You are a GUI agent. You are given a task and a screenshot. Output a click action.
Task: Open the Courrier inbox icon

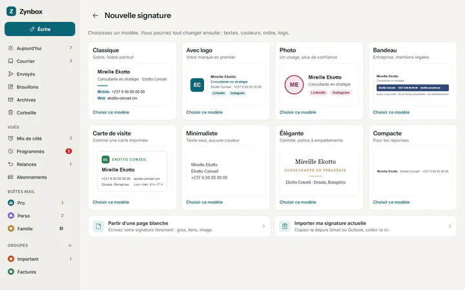(x=11, y=61)
